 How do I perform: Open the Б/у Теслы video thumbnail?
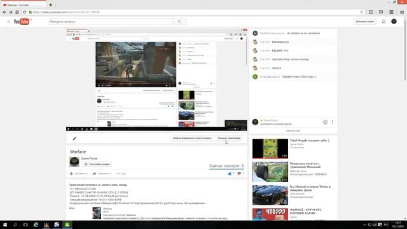point(270,195)
